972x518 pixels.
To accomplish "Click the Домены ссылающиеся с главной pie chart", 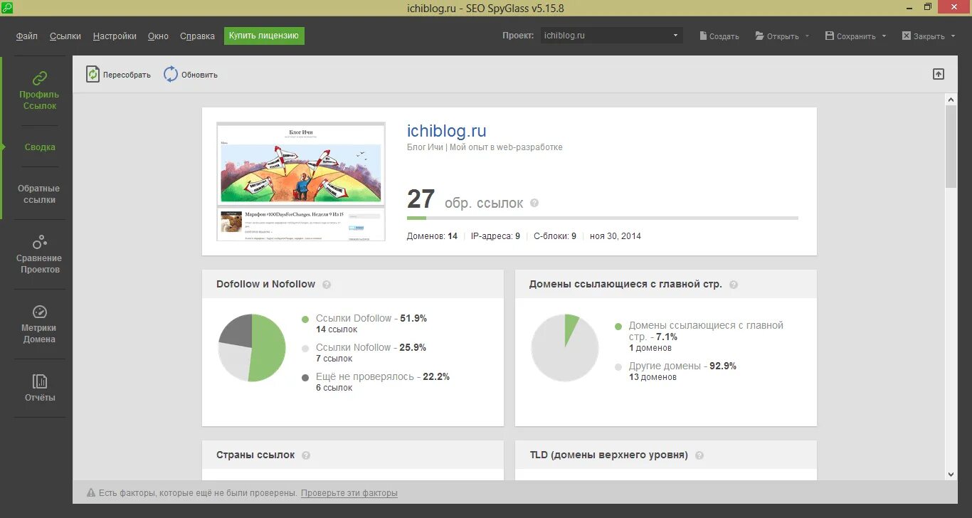I will (565, 347).
